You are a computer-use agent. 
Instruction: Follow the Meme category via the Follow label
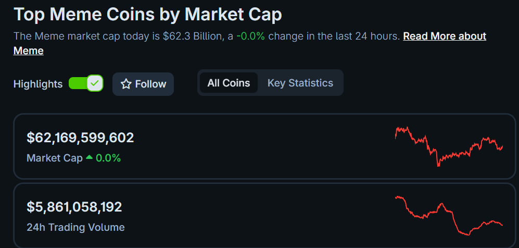[x=150, y=84]
